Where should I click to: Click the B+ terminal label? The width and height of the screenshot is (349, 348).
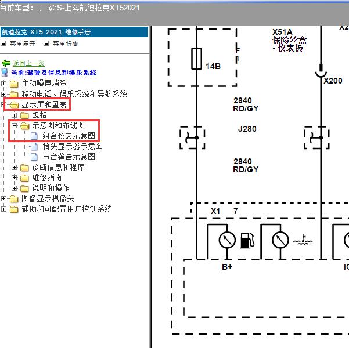[x=227, y=267]
